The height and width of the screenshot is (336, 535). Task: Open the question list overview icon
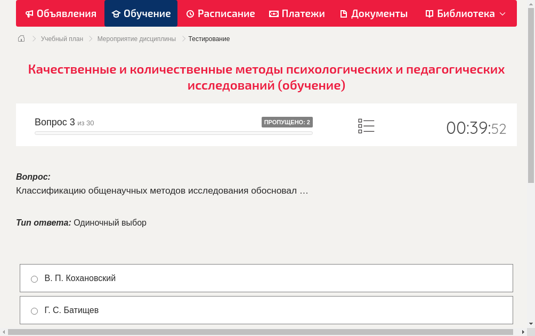pyautogui.click(x=366, y=125)
